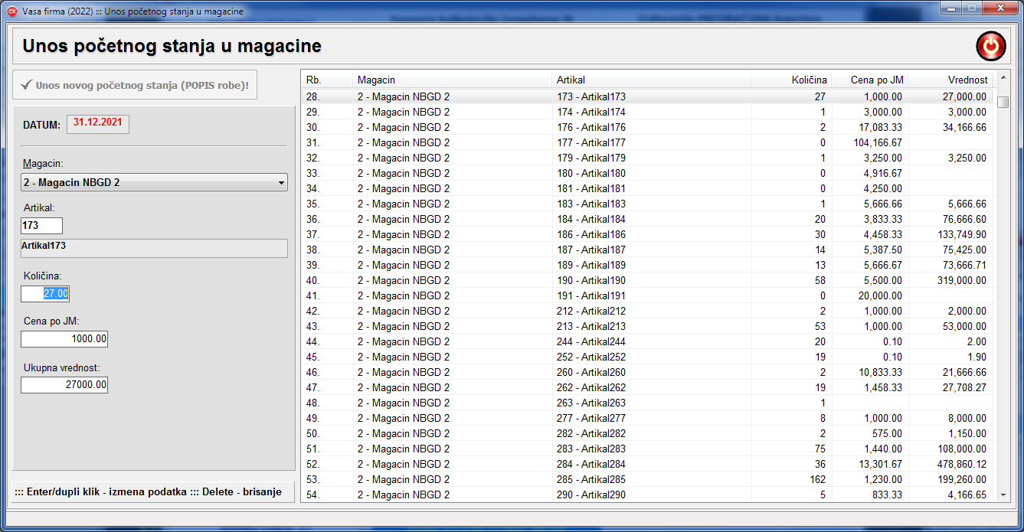Click the Cena po JM input field

64,339
